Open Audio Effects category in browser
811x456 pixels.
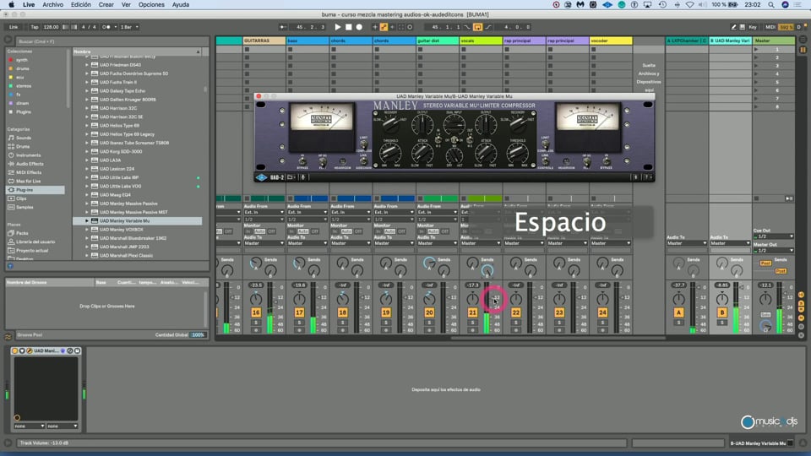click(30, 164)
